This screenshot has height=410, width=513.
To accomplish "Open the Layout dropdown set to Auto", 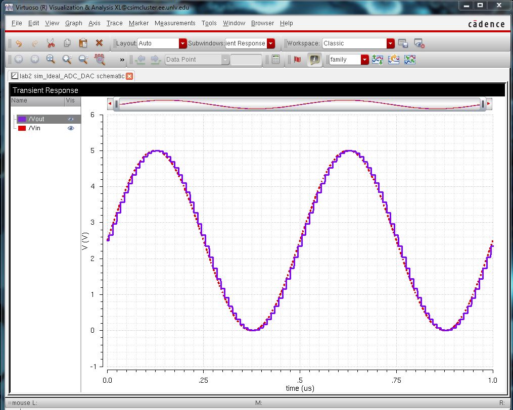I will pyautogui.click(x=182, y=43).
